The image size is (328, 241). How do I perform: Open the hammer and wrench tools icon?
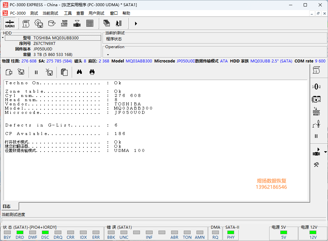[316, 165]
